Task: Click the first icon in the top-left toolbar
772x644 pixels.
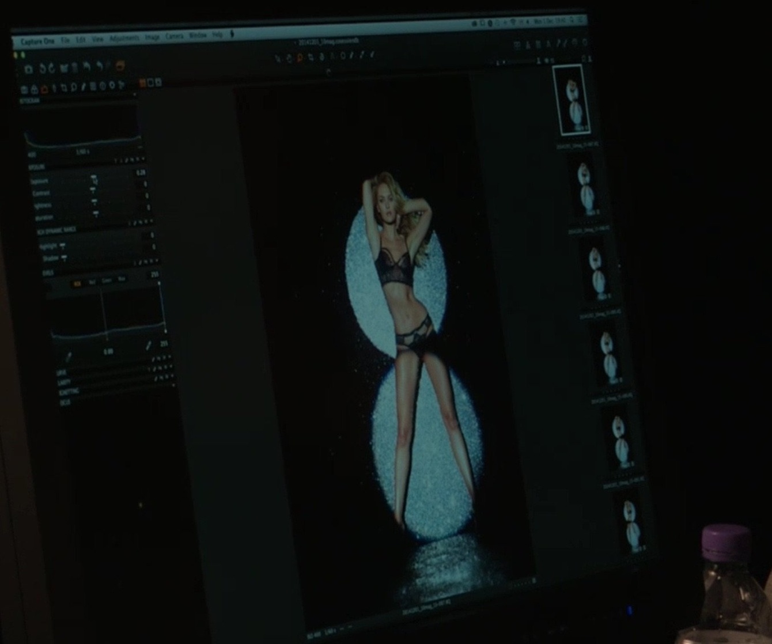Action: pyautogui.click(x=29, y=69)
